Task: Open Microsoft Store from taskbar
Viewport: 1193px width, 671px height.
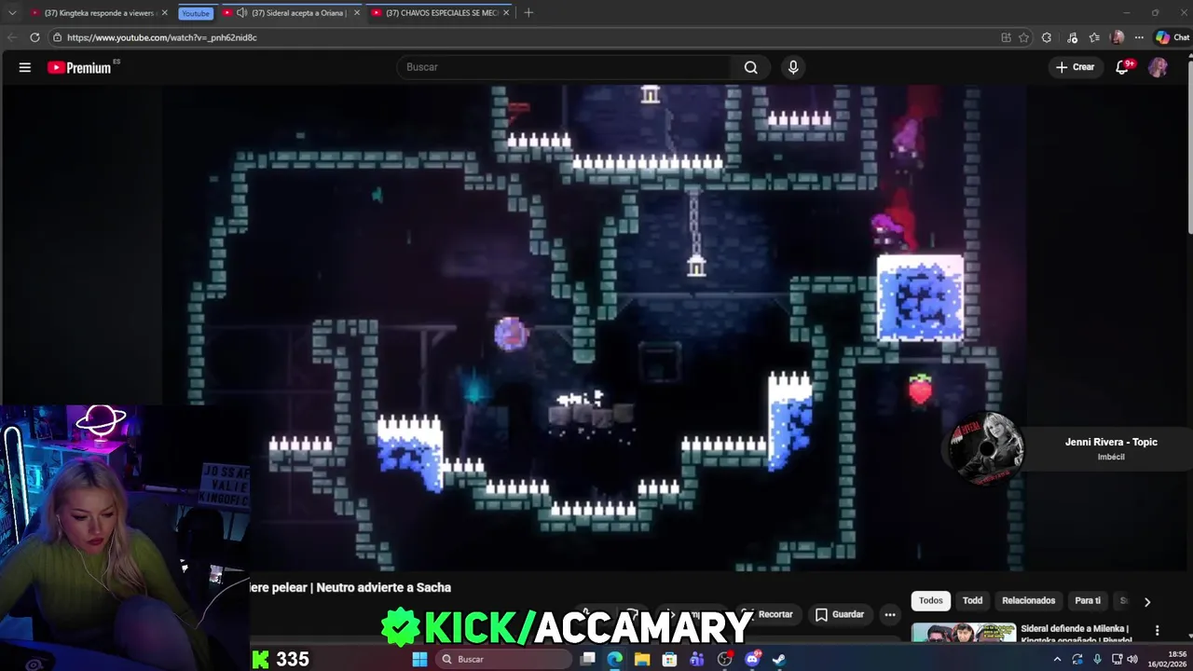Action: [669, 659]
